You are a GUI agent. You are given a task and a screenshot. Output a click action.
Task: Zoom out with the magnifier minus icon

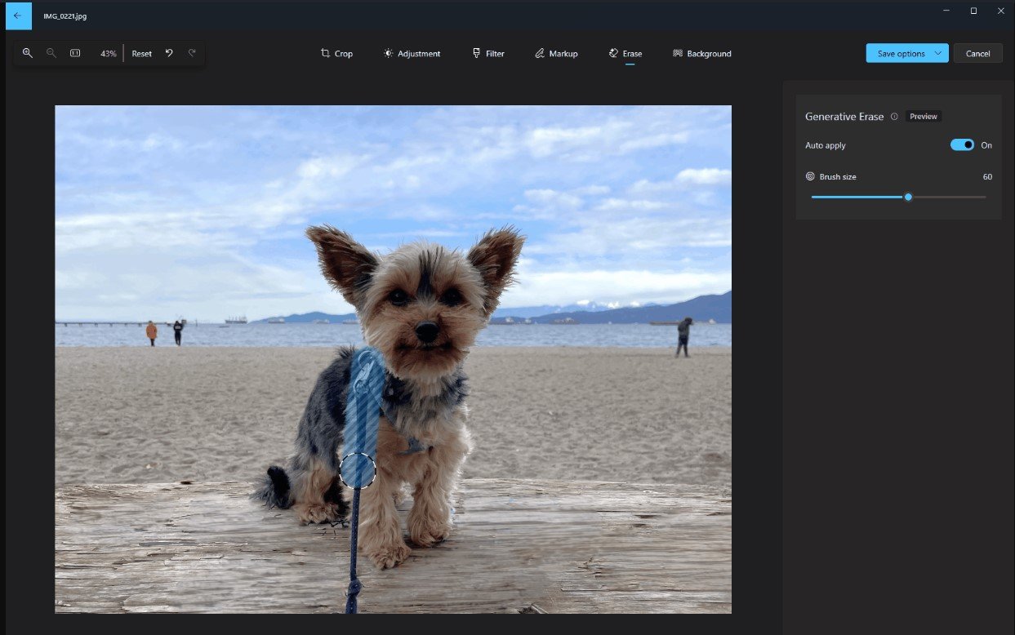(x=51, y=53)
